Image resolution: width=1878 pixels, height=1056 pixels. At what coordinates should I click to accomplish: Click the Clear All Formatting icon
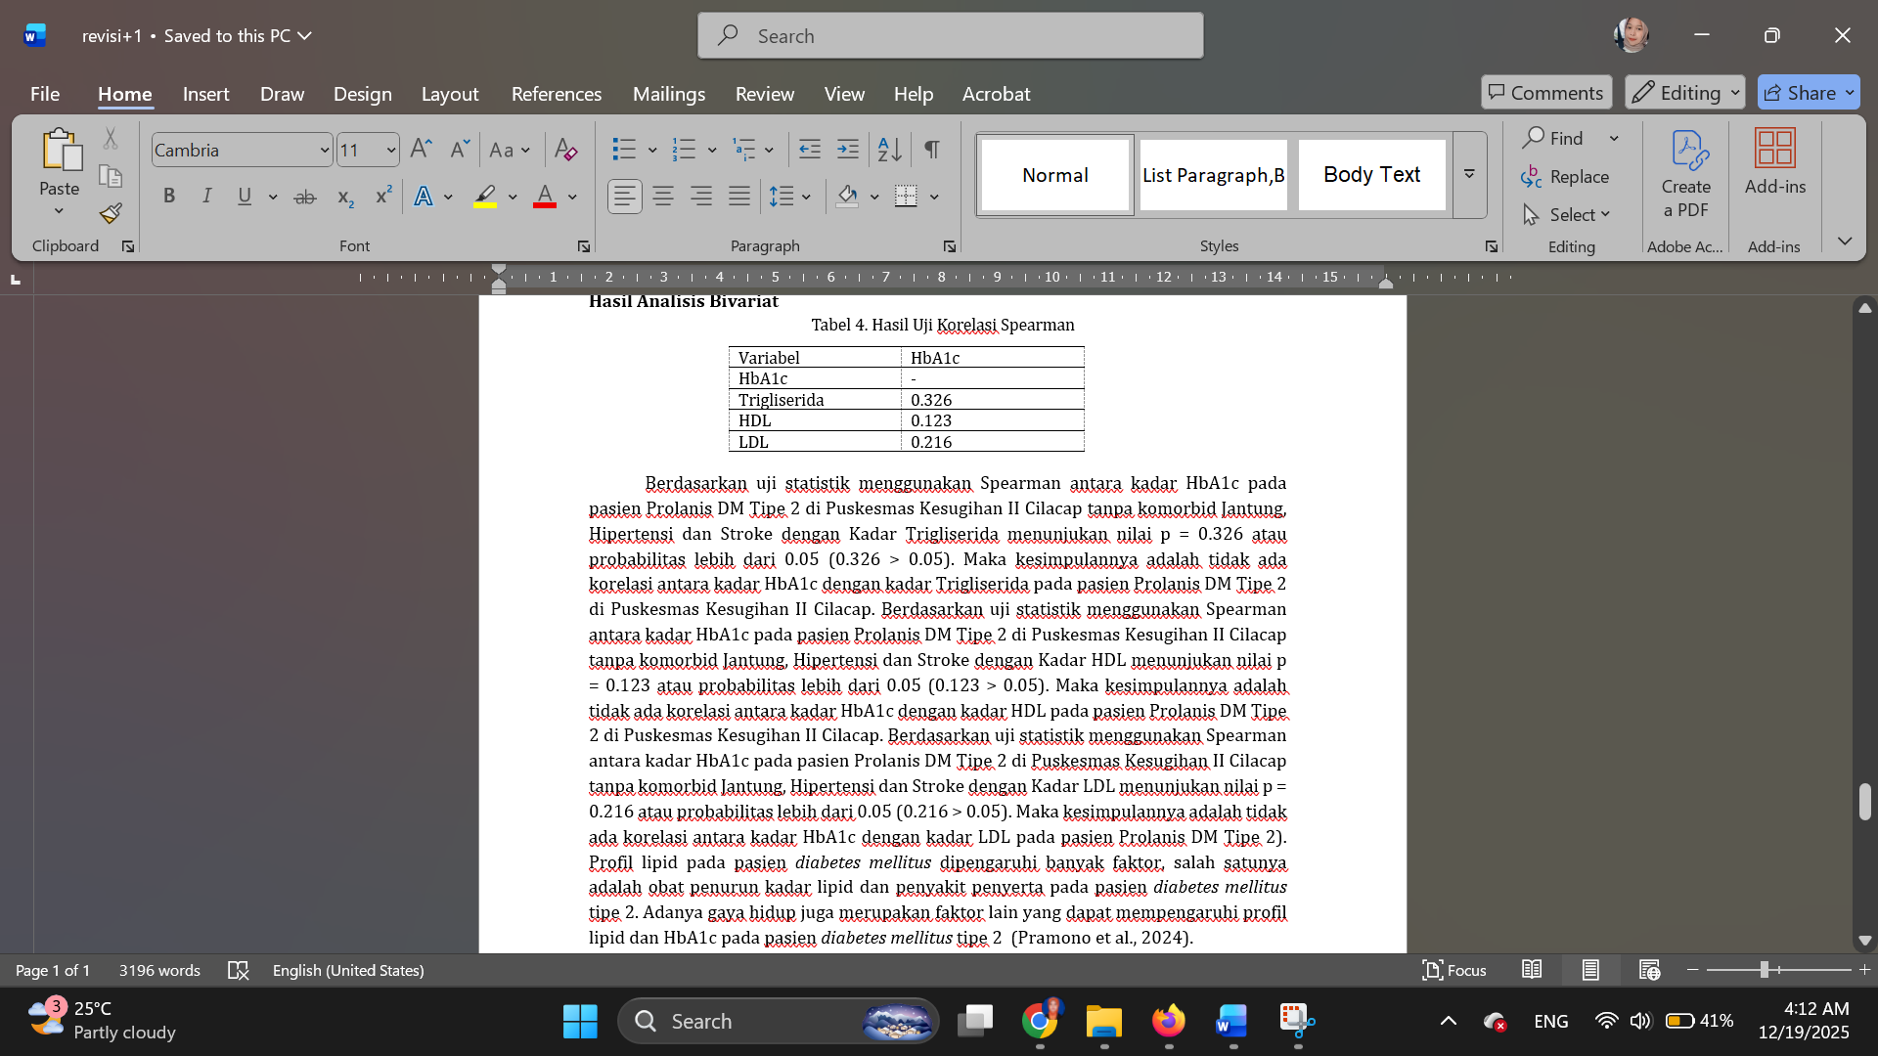(x=565, y=150)
